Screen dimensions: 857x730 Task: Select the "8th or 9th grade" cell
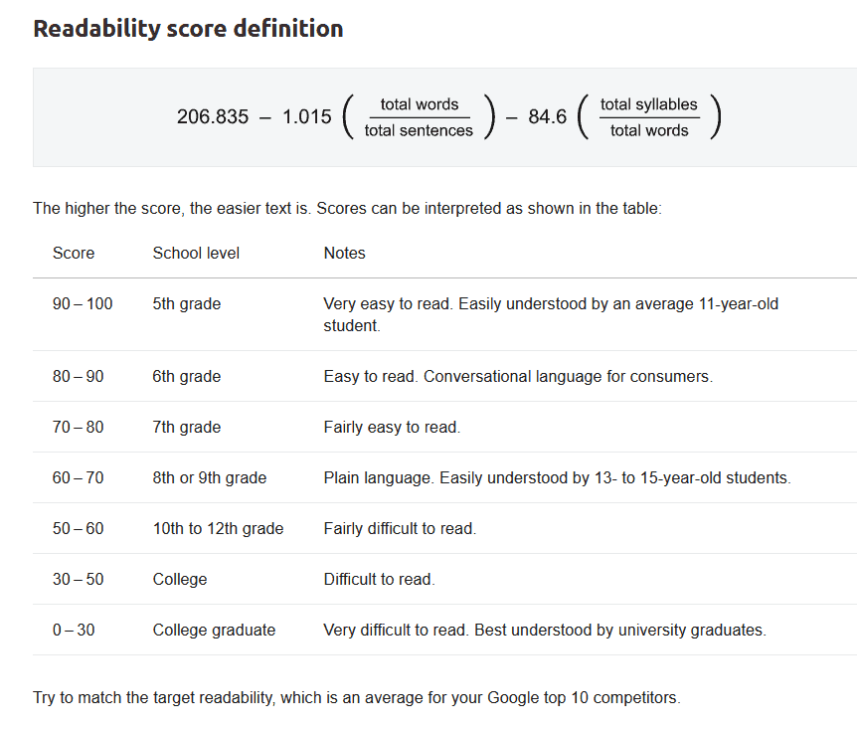click(210, 478)
